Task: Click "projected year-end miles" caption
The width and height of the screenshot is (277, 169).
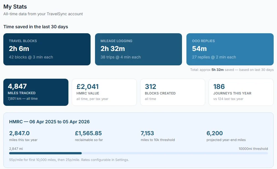Action: (x=226, y=140)
